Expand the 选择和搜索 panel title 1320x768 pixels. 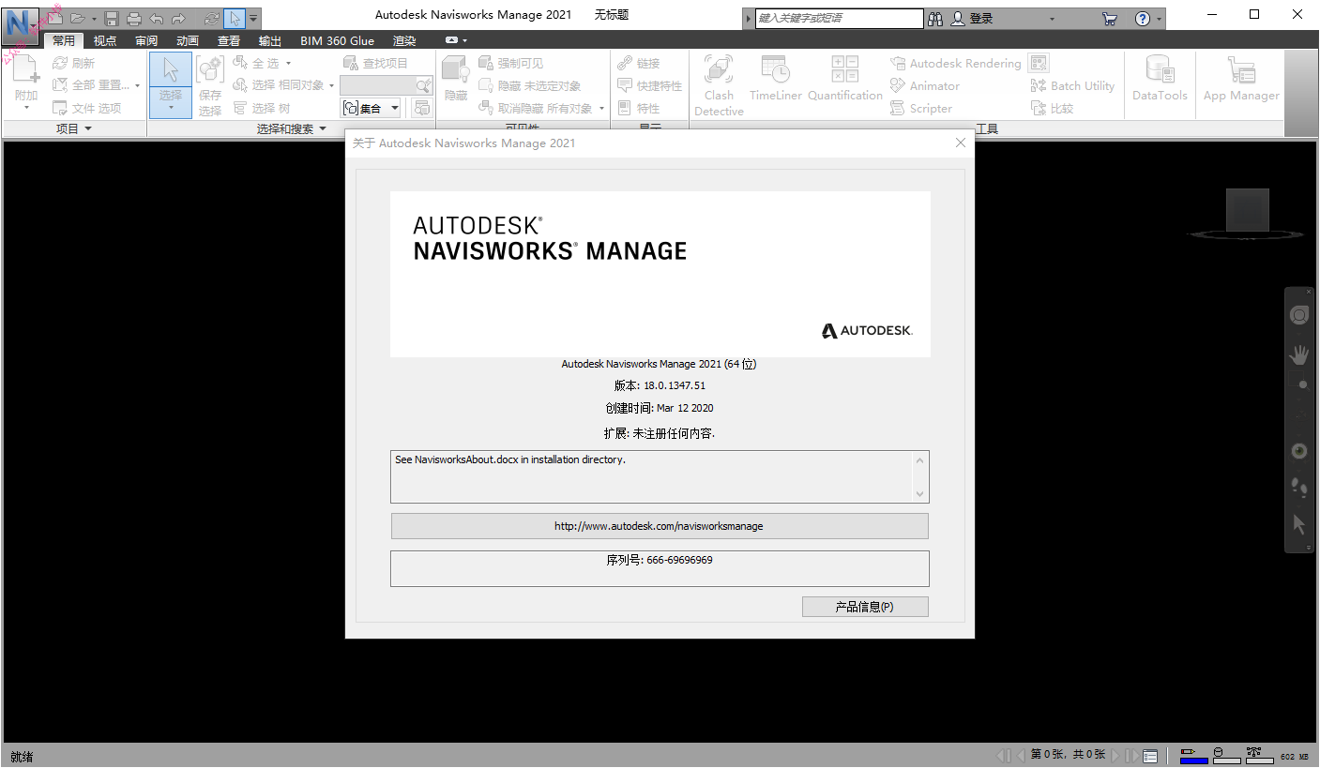tap(292, 128)
